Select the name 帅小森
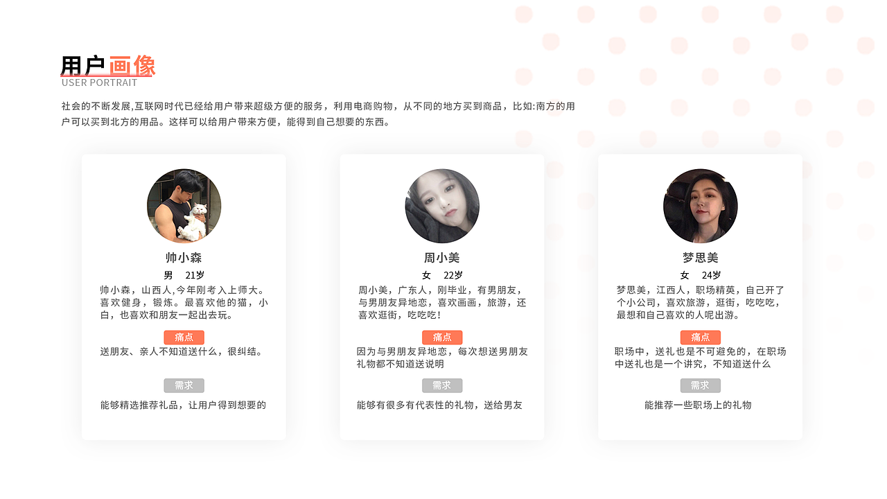This screenshot has height=499, width=887. 184,258
